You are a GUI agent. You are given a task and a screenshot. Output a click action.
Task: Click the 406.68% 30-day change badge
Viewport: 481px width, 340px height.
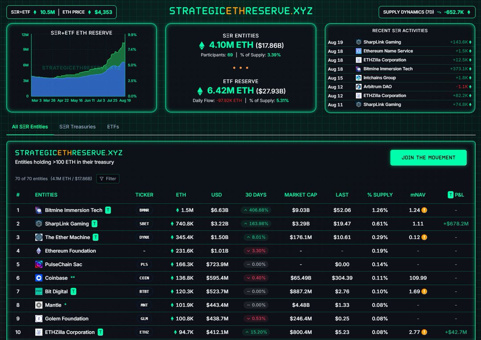tap(256, 210)
